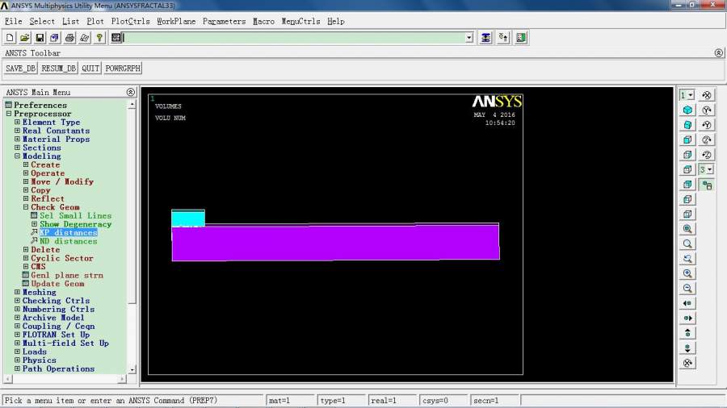Expand the Meshing tree node
727x408 pixels.
17,292
